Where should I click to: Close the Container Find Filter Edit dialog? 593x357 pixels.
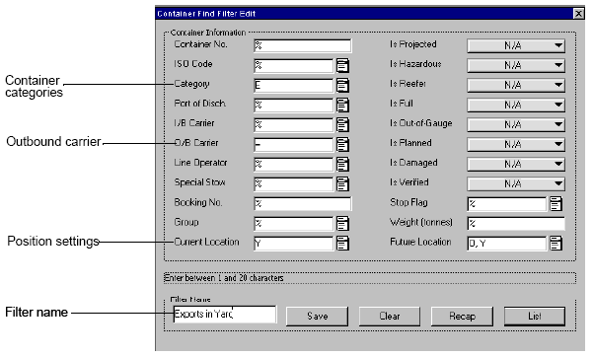[x=578, y=14]
